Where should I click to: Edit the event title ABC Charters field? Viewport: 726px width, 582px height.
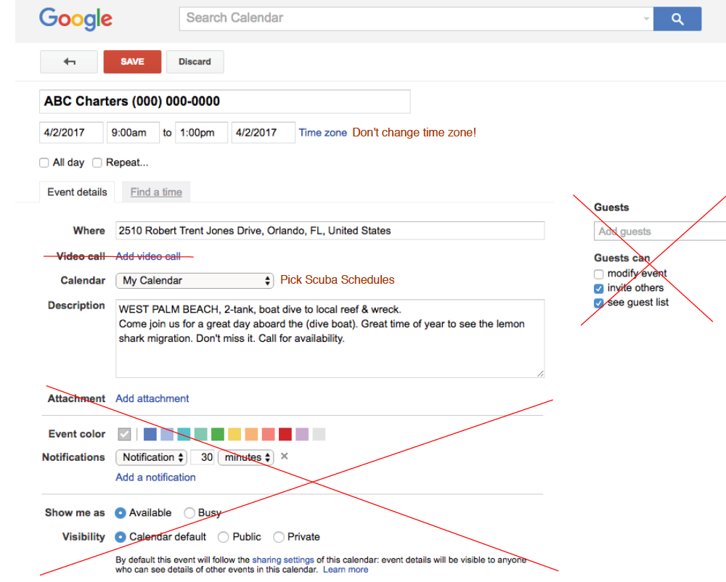[224, 102]
